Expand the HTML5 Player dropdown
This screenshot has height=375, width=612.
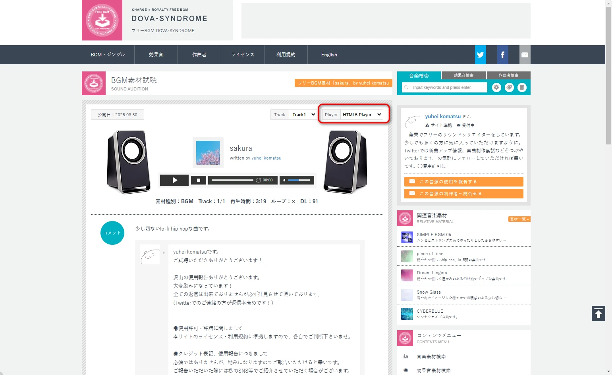pyautogui.click(x=361, y=115)
